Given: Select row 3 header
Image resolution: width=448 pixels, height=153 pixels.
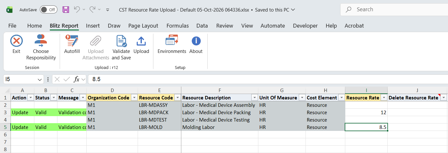Looking at the screenshot, I should point(5,113).
